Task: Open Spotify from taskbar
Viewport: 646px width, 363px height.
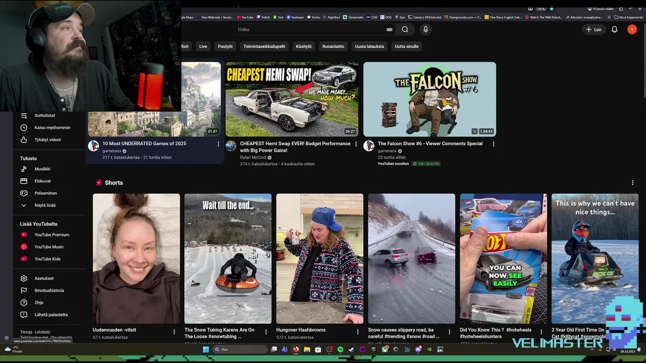Action: 340,349
